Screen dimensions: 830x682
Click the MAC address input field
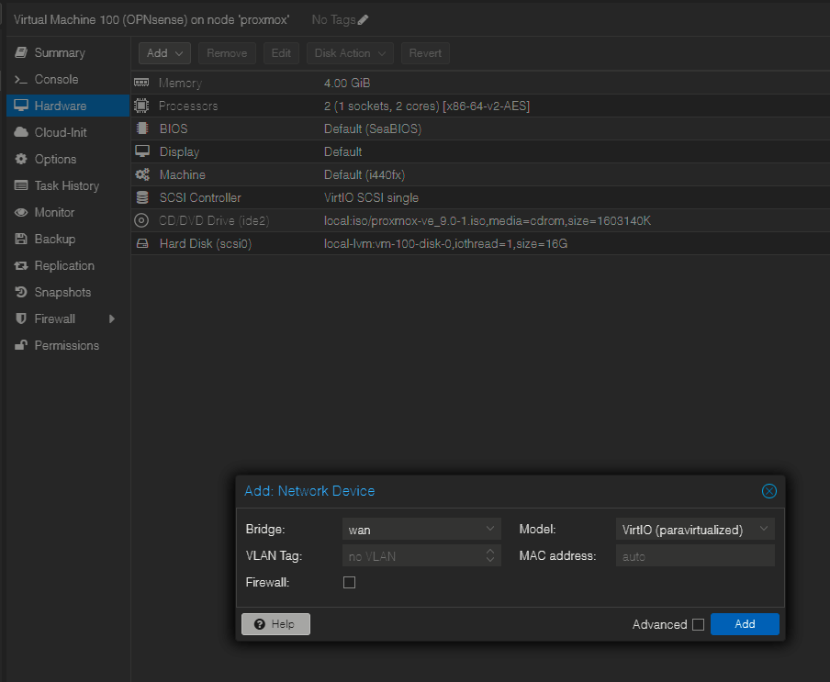(694, 556)
